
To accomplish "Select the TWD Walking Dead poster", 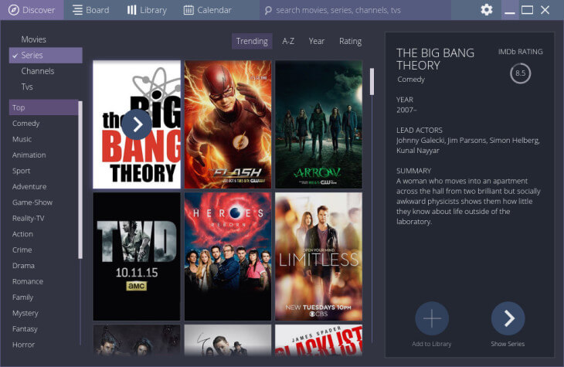I will tap(137, 257).
